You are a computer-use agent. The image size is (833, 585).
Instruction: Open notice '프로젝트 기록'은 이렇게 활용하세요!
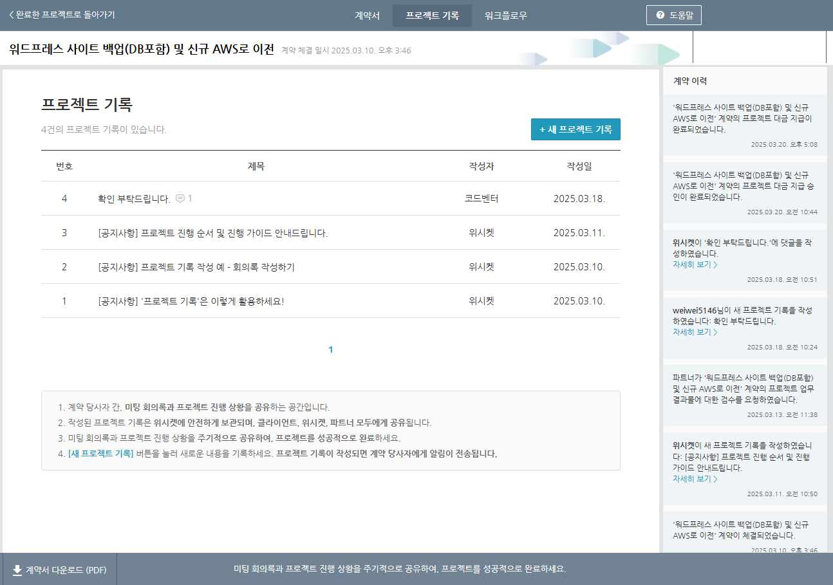click(x=191, y=301)
